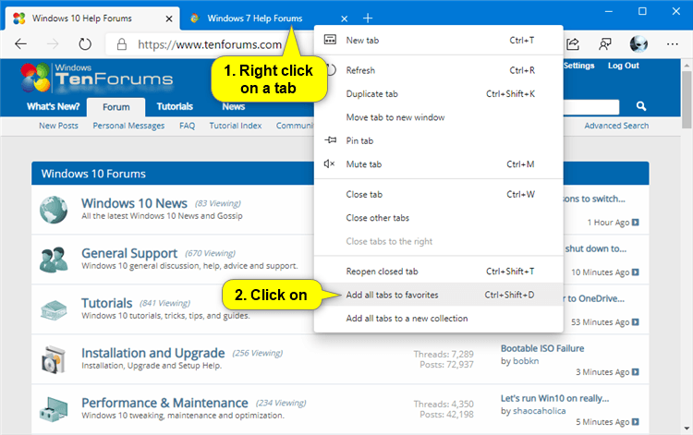Choose Refresh from the context menu
This screenshot has width=693, height=435.
click(438, 70)
